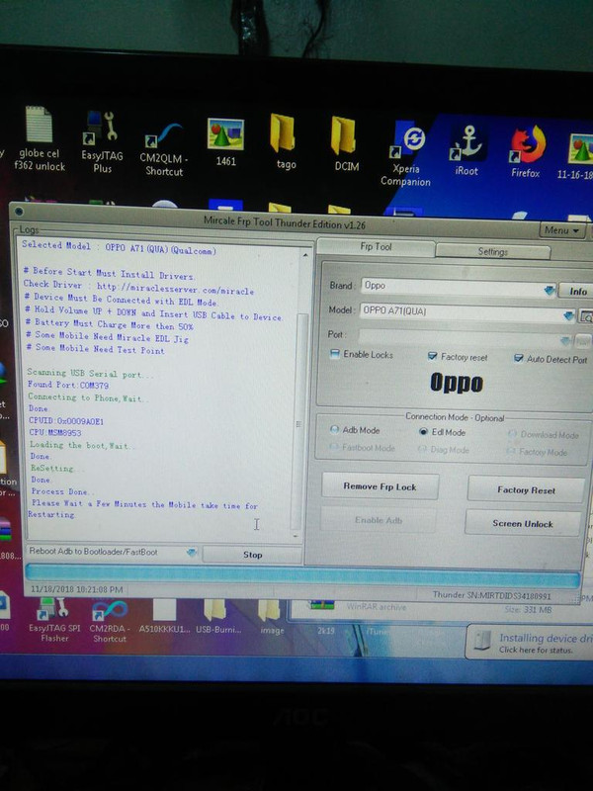
Task: Click the Info button next to Brand
Action: 577,291
